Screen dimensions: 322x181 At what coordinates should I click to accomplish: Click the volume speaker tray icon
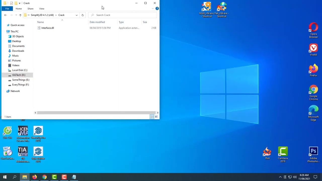pos(295,177)
